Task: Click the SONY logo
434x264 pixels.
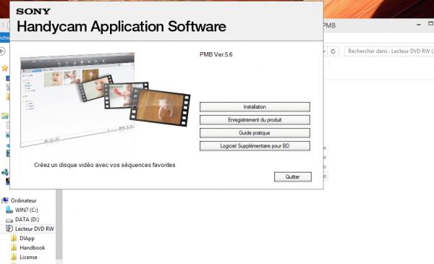Action: [33, 12]
